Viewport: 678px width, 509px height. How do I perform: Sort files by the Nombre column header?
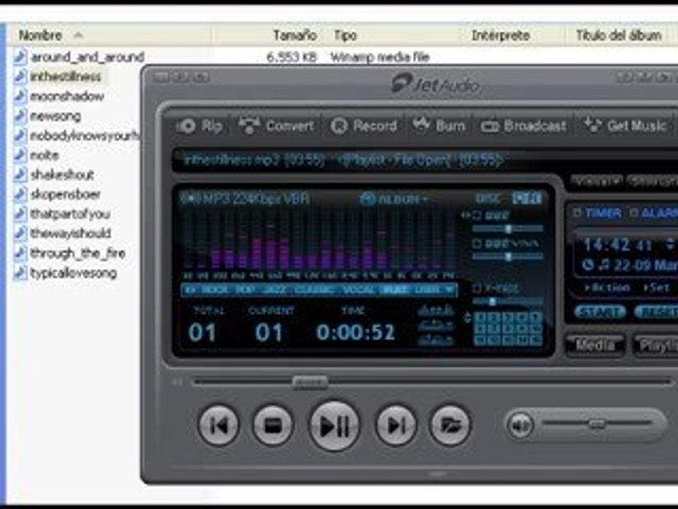click(x=41, y=35)
